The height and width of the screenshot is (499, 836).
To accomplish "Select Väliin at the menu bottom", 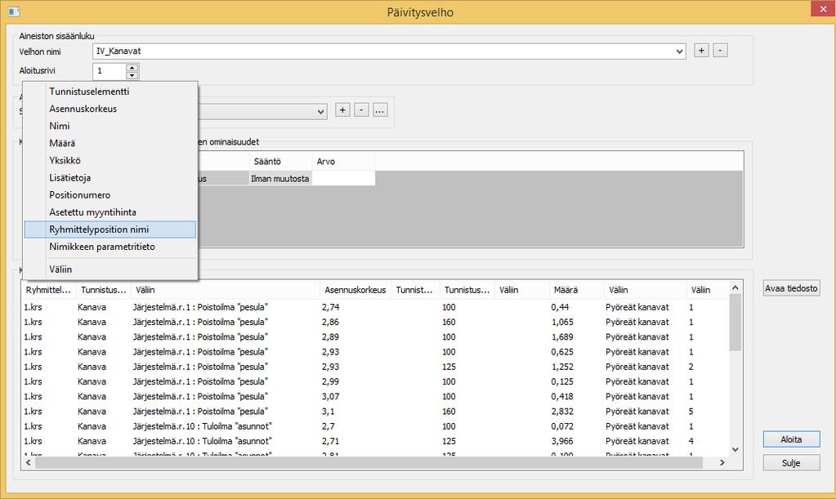I will pos(110,270).
